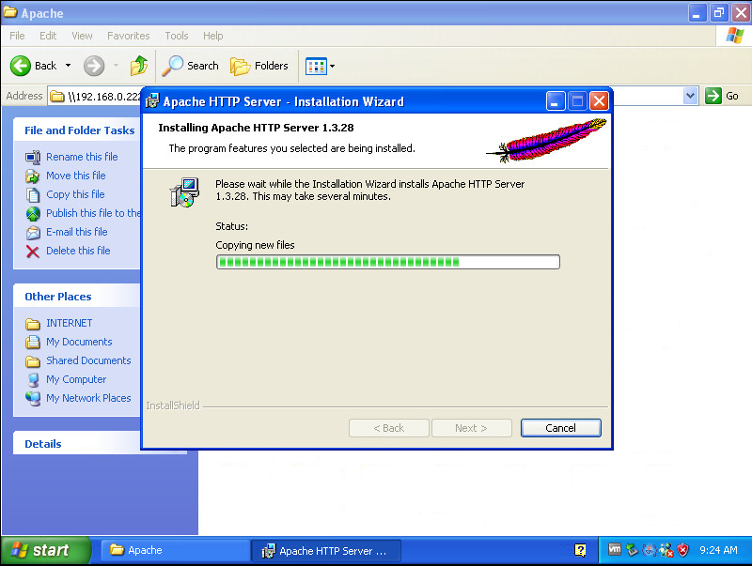The width and height of the screenshot is (752, 566).
Task: Open Shared Documents from Other Places
Action: pos(88,360)
